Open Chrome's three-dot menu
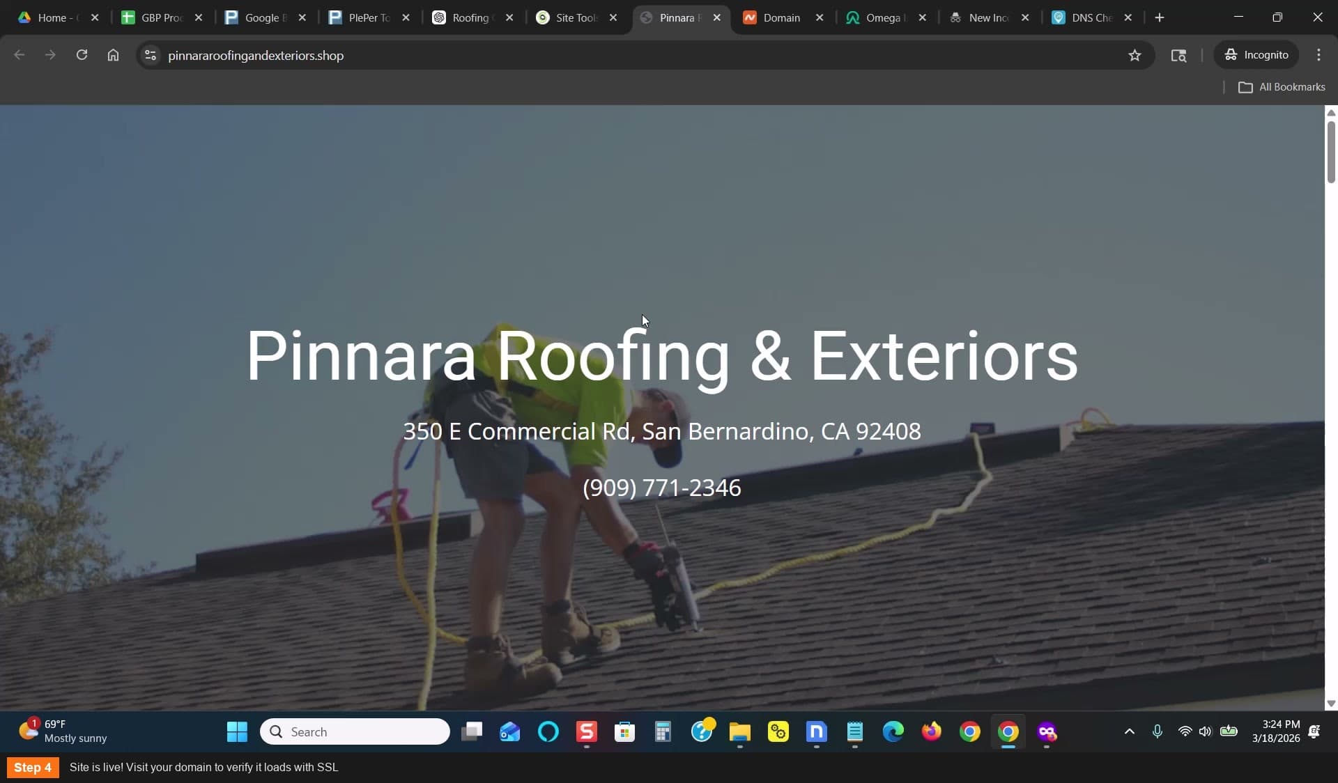 [x=1318, y=55]
